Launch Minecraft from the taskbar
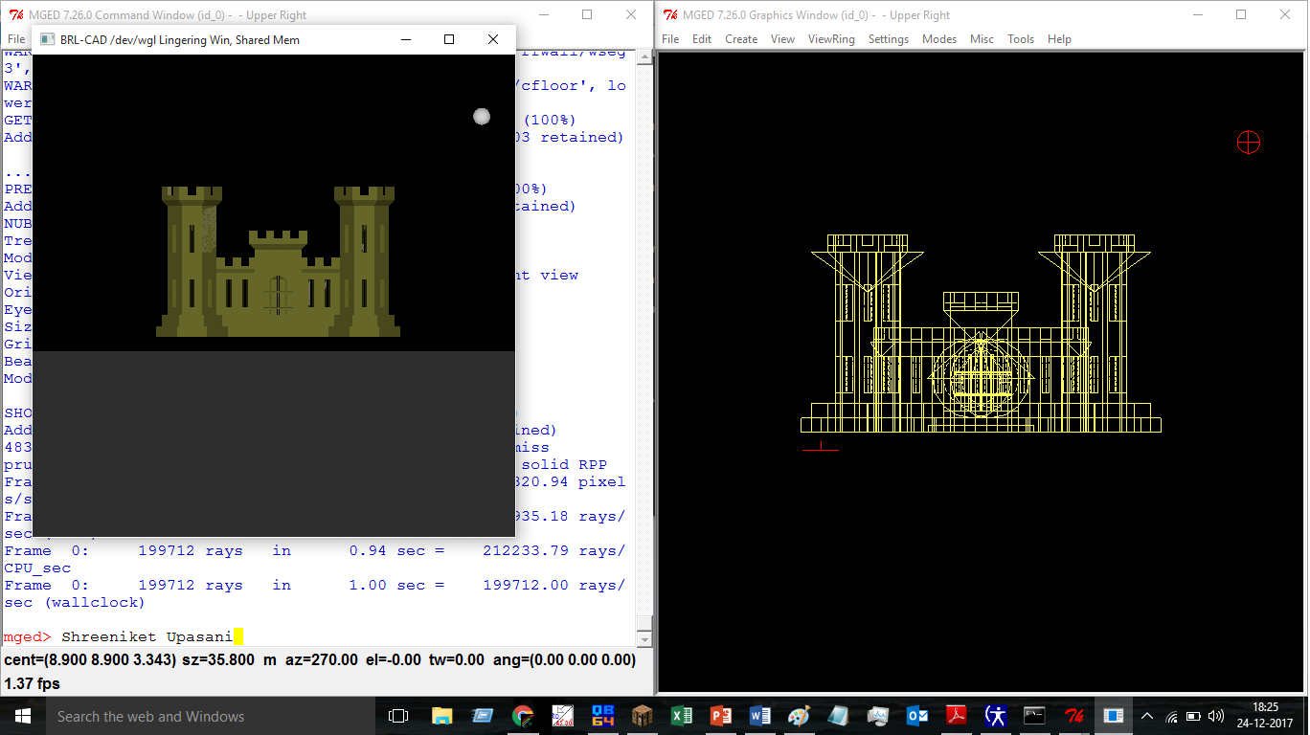Viewport: 1310px width, 735px height. (642, 716)
